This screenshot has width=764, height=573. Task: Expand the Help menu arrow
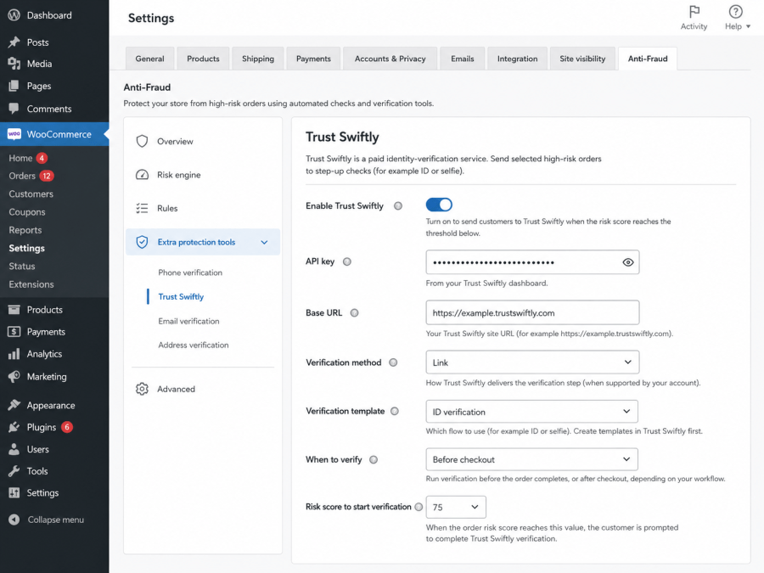[749, 26]
